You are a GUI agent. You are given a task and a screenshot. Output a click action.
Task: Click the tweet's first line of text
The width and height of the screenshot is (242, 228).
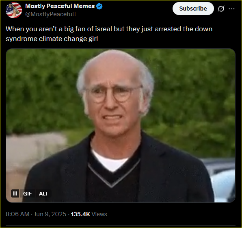tap(109, 29)
